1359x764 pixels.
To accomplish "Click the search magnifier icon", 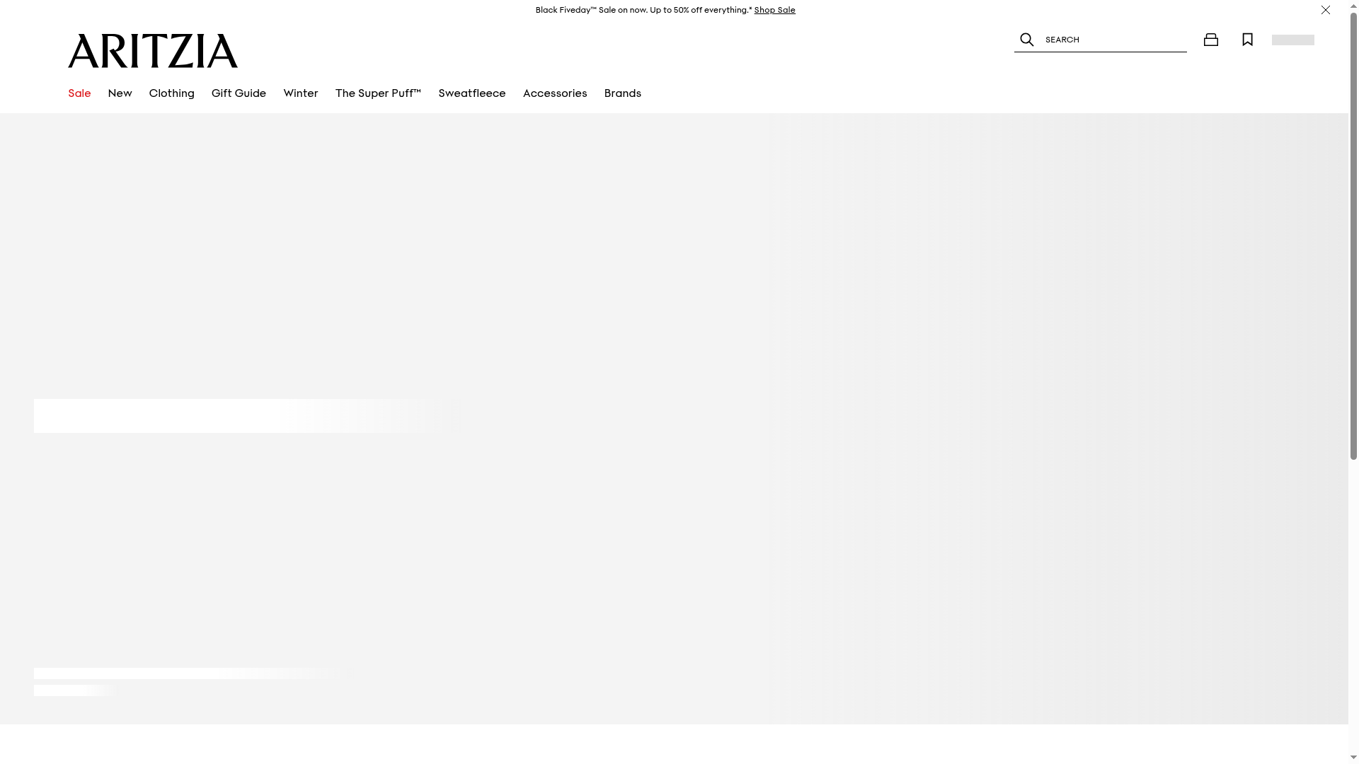I will 1026,40.
